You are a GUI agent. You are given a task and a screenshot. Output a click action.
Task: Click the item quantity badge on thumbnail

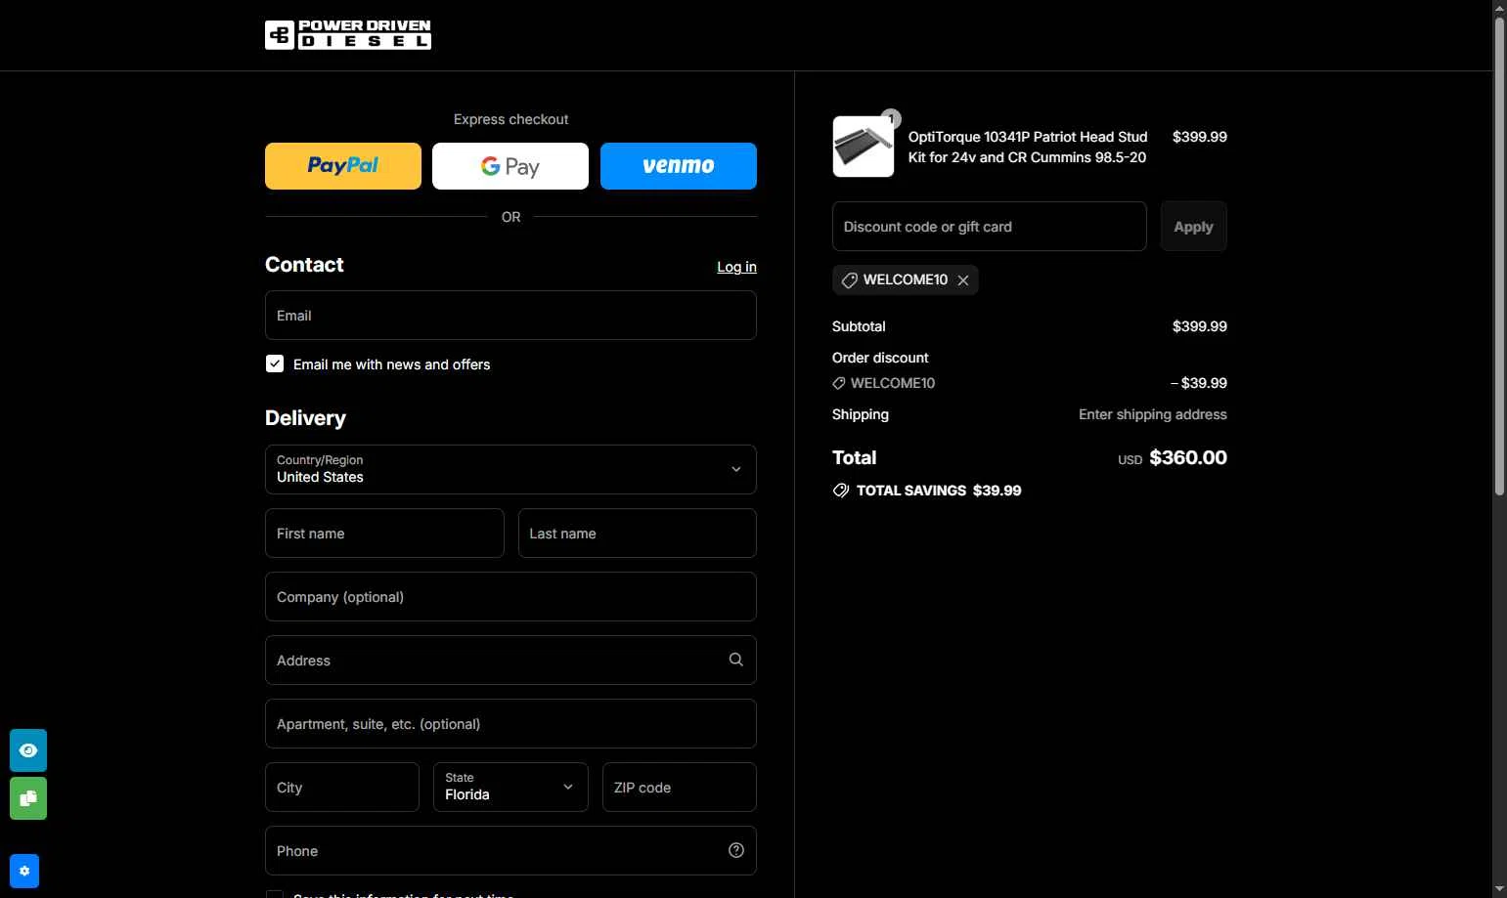point(891,119)
